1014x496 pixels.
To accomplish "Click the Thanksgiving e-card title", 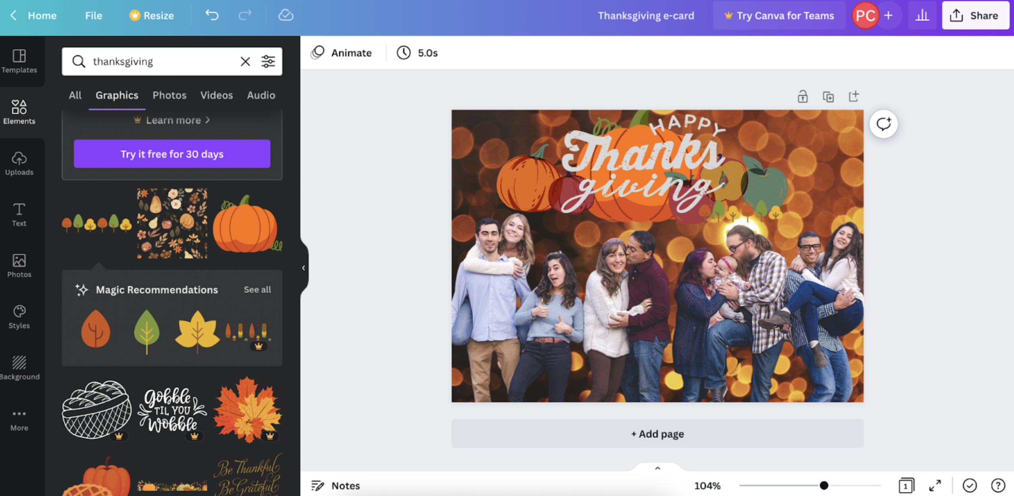I will 646,15.
